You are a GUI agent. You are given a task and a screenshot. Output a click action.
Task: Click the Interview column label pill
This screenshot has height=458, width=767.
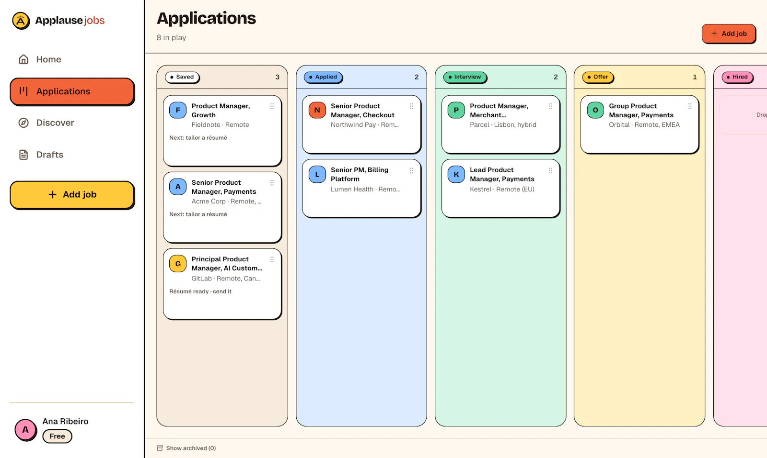pyautogui.click(x=465, y=77)
